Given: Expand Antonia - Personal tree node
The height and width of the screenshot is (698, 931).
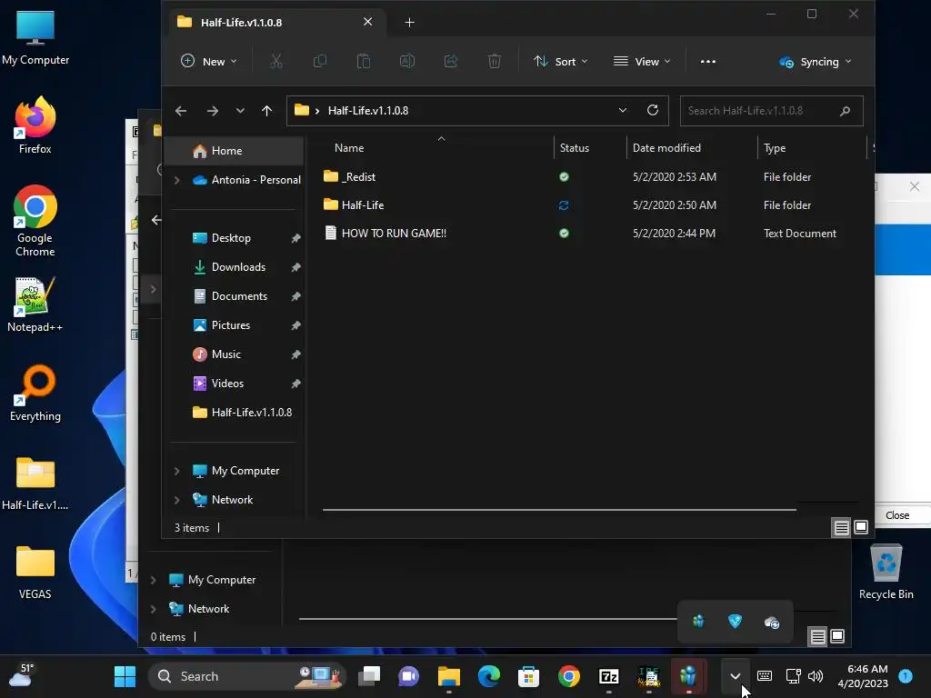Looking at the screenshot, I should click(177, 180).
